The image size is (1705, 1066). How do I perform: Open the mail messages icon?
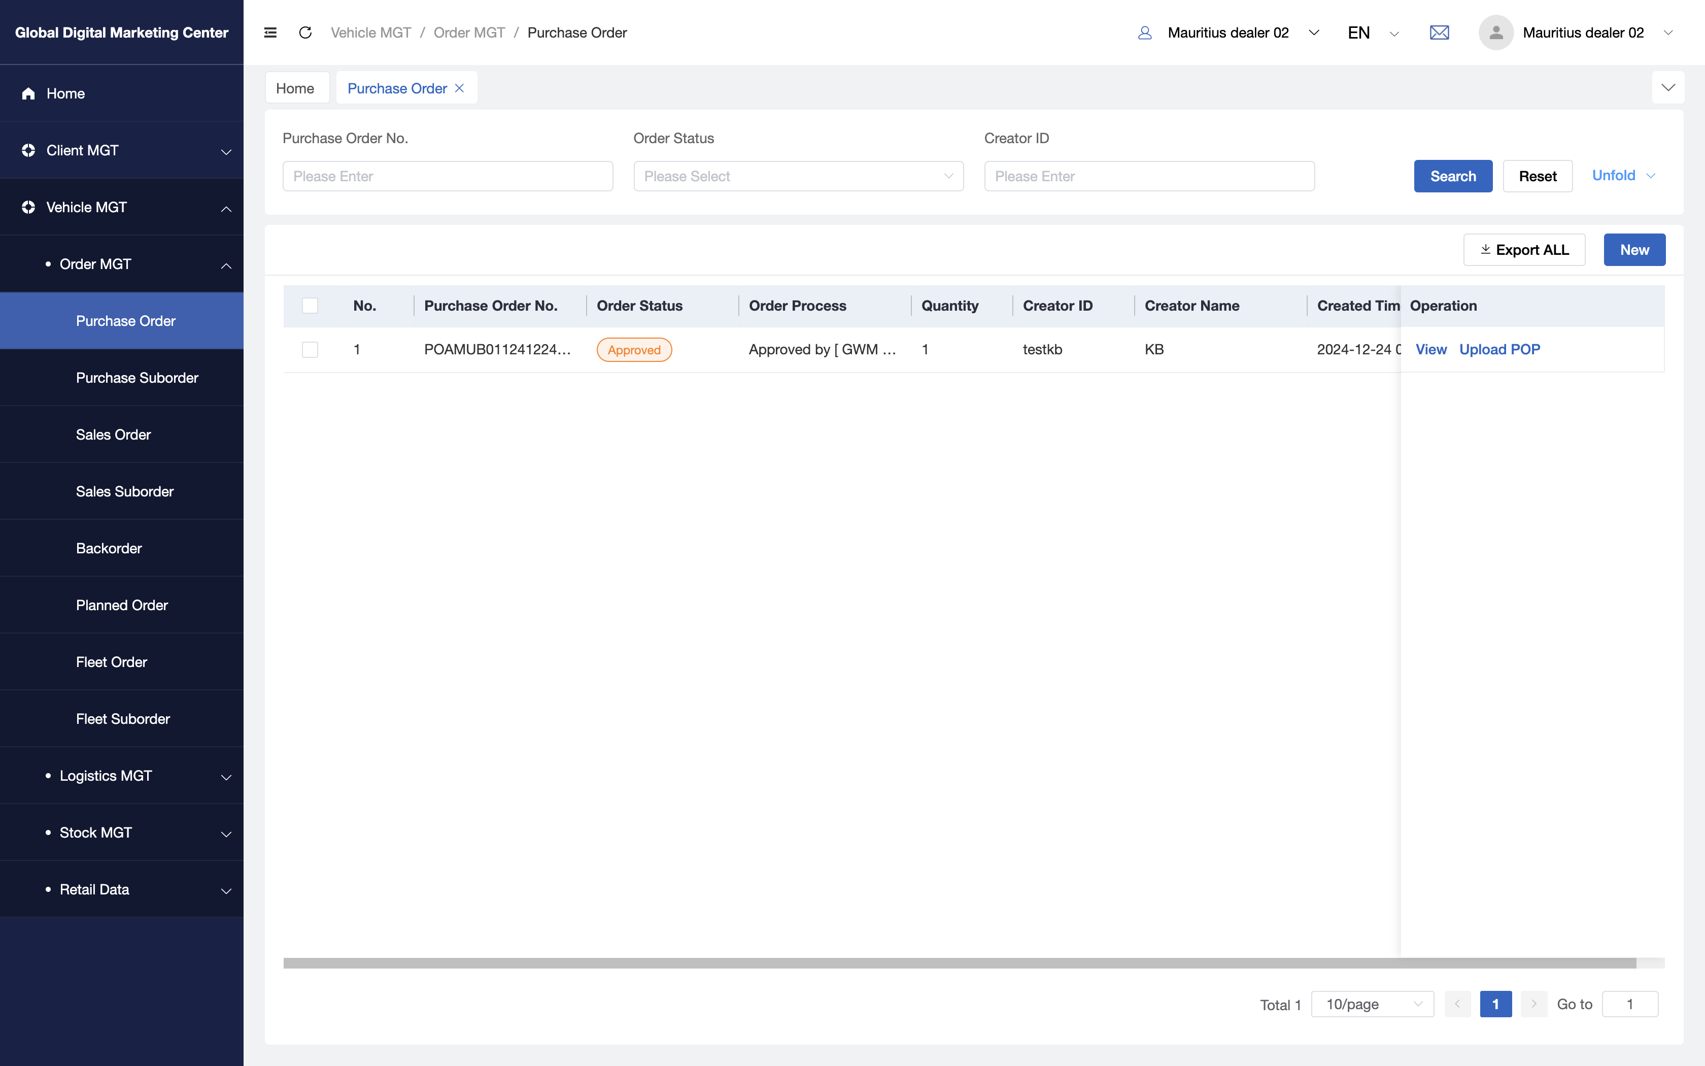pyautogui.click(x=1440, y=32)
